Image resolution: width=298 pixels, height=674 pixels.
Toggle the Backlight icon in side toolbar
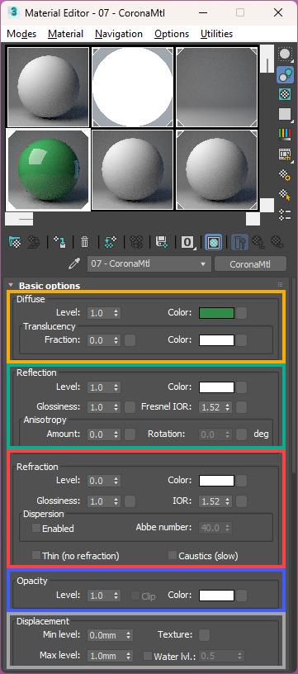pos(285,75)
